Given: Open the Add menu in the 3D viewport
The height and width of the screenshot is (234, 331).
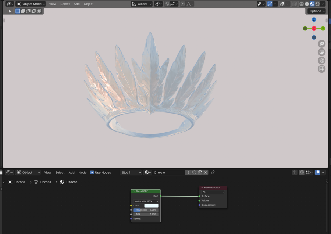Looking at the screenshot, I should click(76, 4).
